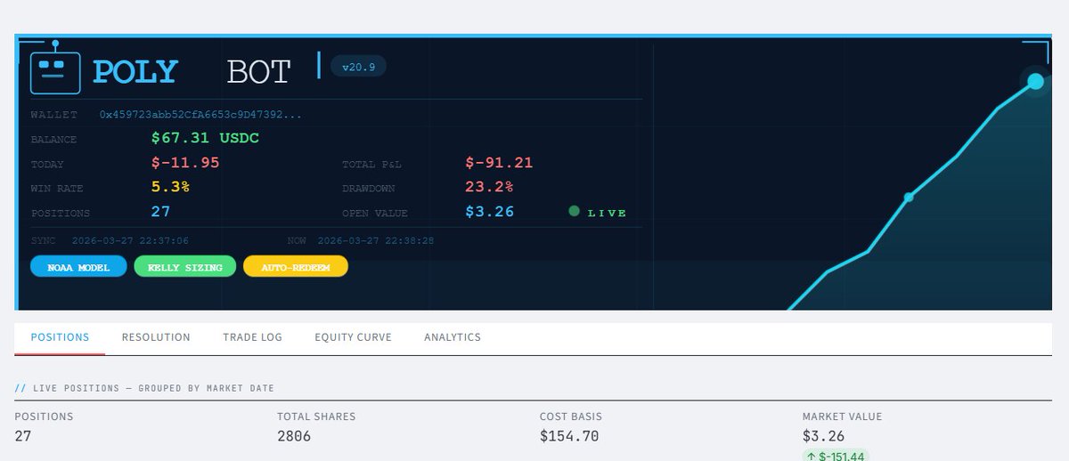Click the drawdown value 23.2%
The image size is (1069, 461).
489,187
